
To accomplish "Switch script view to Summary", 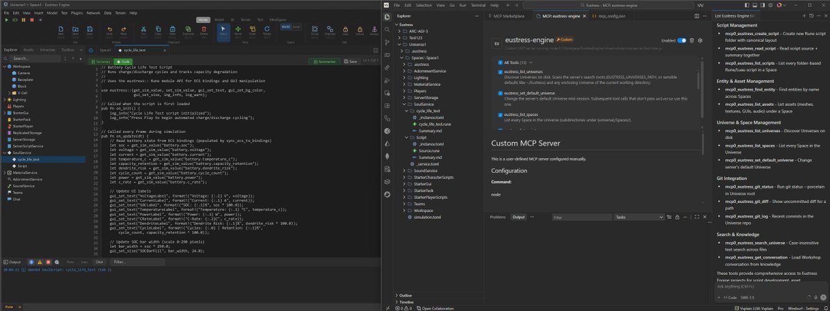I will [100, 62].
